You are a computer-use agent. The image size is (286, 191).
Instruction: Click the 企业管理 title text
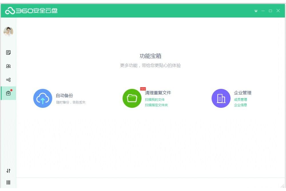[x=243, y=93]
